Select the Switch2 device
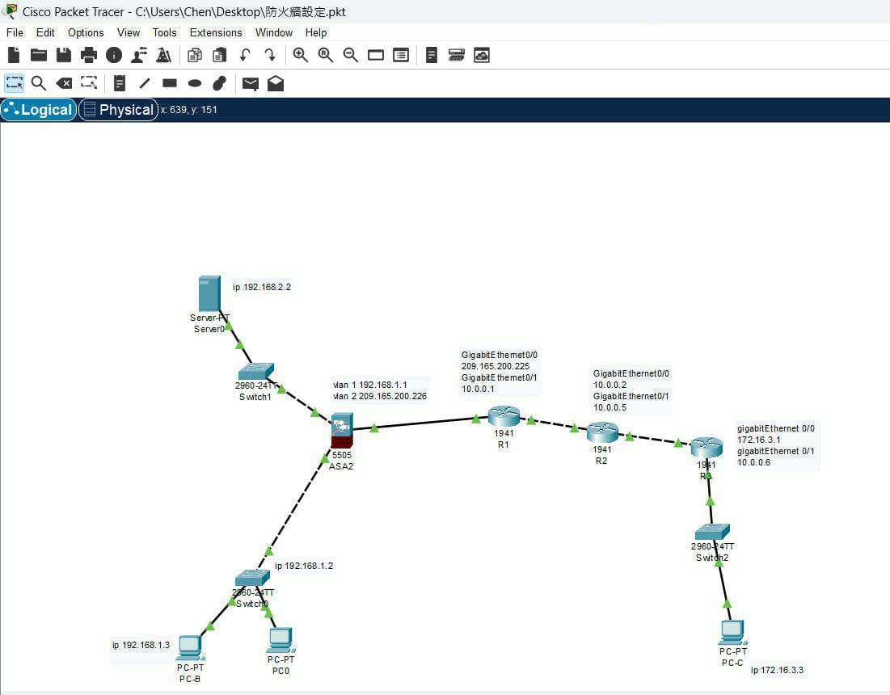The width and height of the screenshot is (890, 695). 712,533
